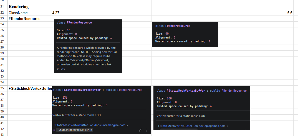The image size is (298, 136).
Task: Click 'class FRenderResource' title above Size: 16
Action: coord(74,22)
